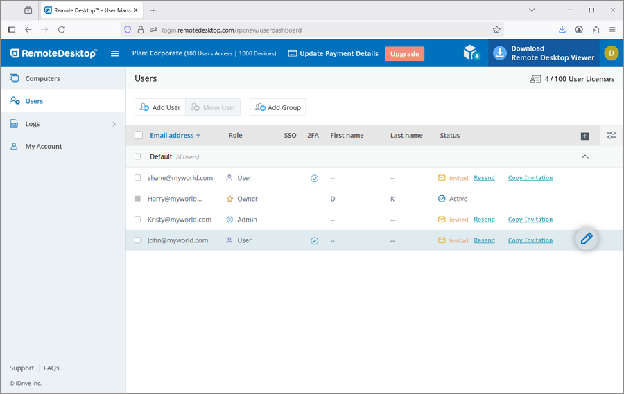Open the column settings filter icon
This screenshot has width=624, height=394.
click(x=611, y=136)
